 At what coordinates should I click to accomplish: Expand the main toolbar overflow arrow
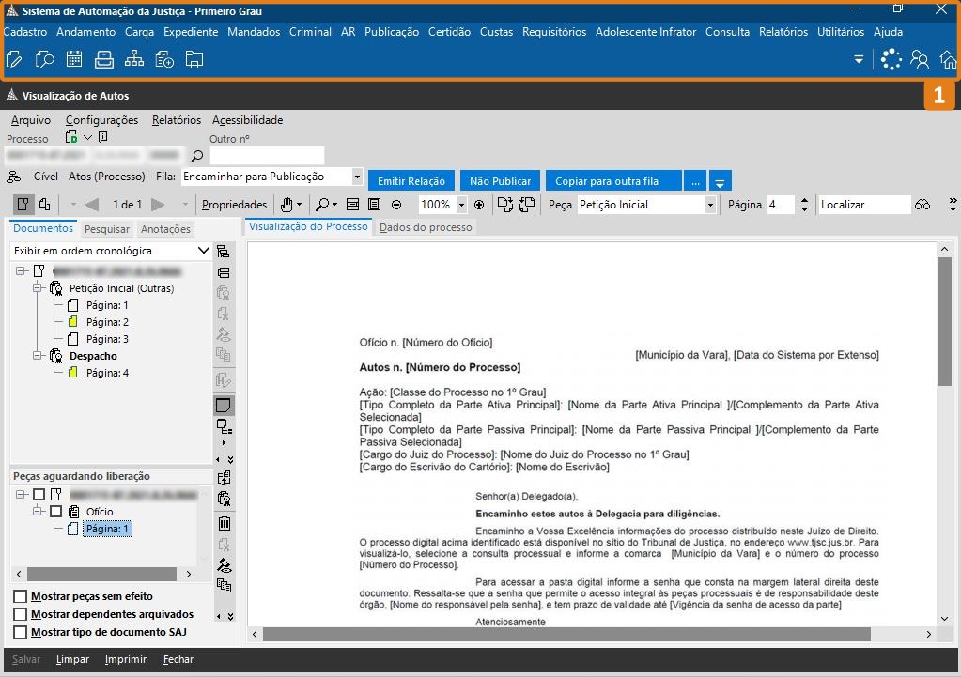859,59
